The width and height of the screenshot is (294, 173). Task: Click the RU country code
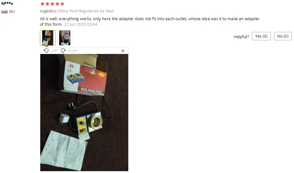coord(12,12)
